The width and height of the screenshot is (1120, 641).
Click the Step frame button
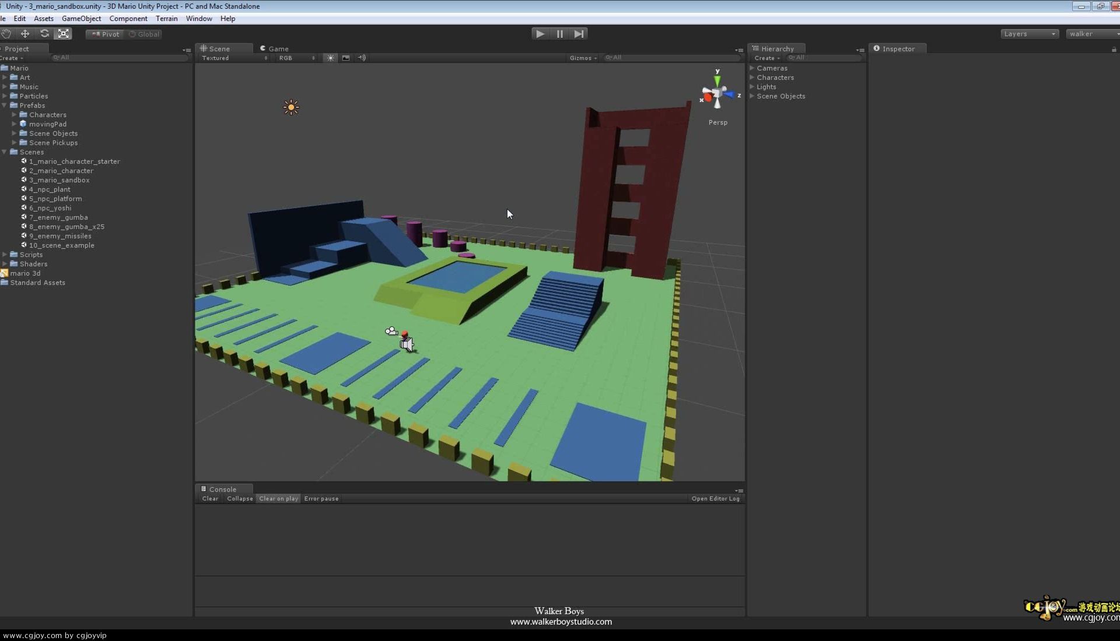click(x=579, y=34)
